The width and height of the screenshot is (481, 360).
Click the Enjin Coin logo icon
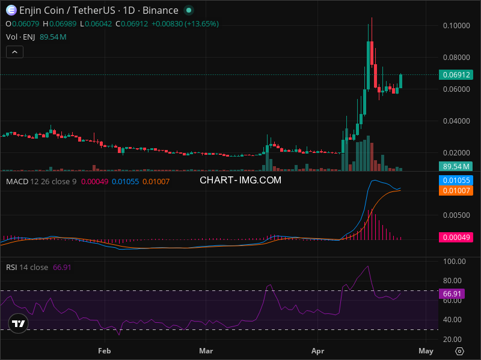point(11,10)
